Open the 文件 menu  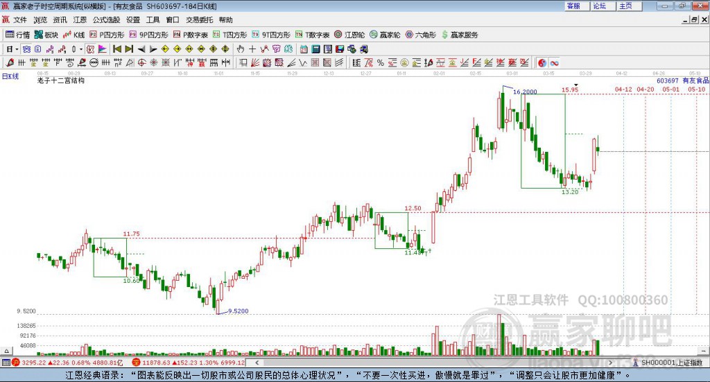(20, 20)
